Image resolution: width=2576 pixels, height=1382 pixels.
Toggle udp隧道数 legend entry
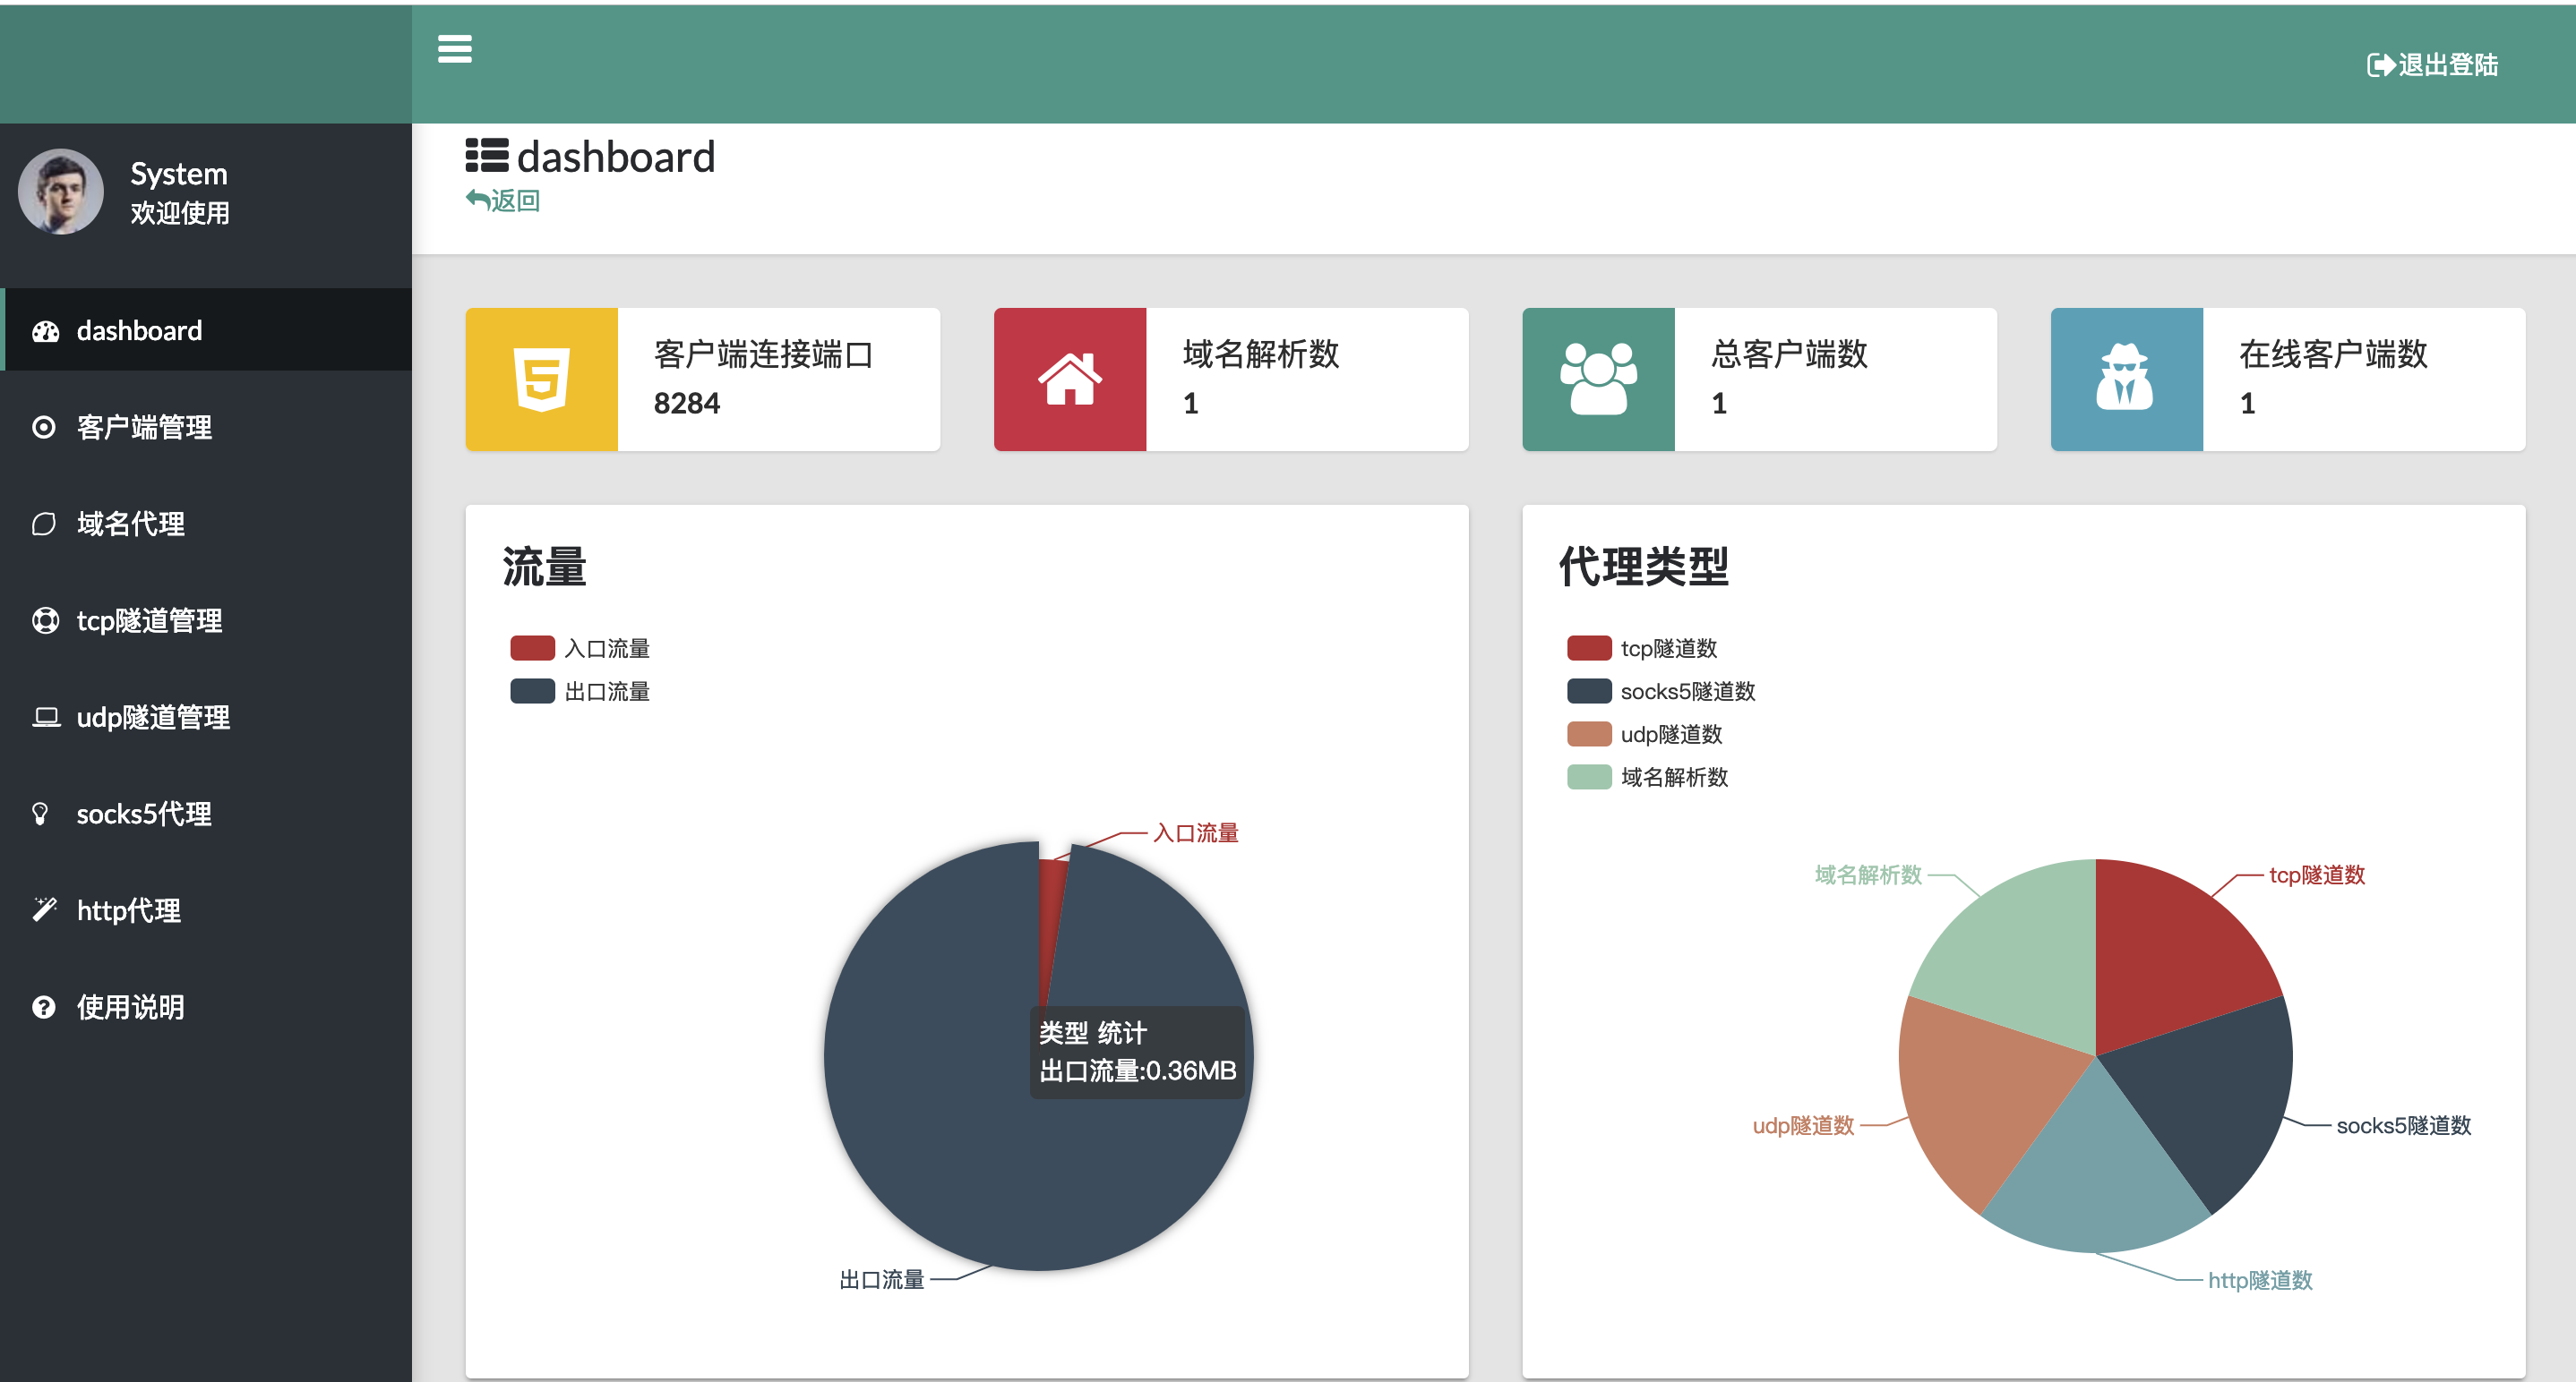point(1645,735)
